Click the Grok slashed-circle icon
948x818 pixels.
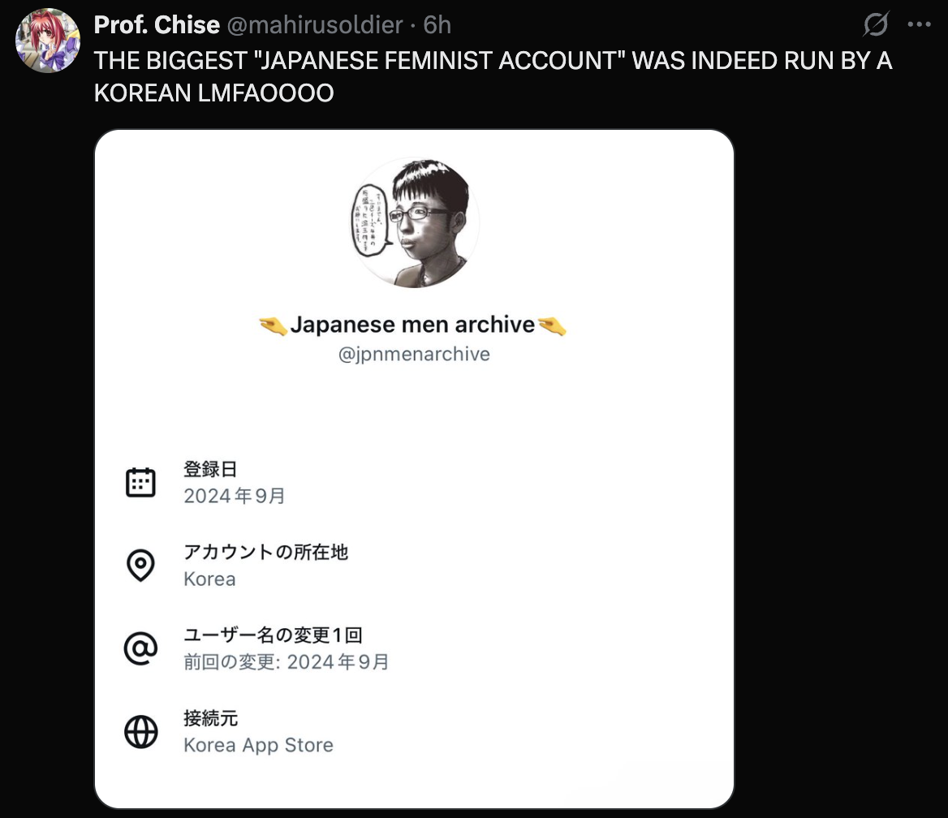pyautogui.click(x=876, y=24)
